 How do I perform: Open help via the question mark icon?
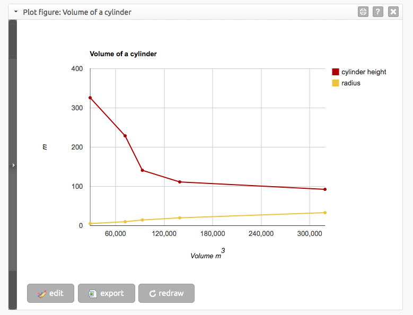pyautogui.click(x=378, y=12)
